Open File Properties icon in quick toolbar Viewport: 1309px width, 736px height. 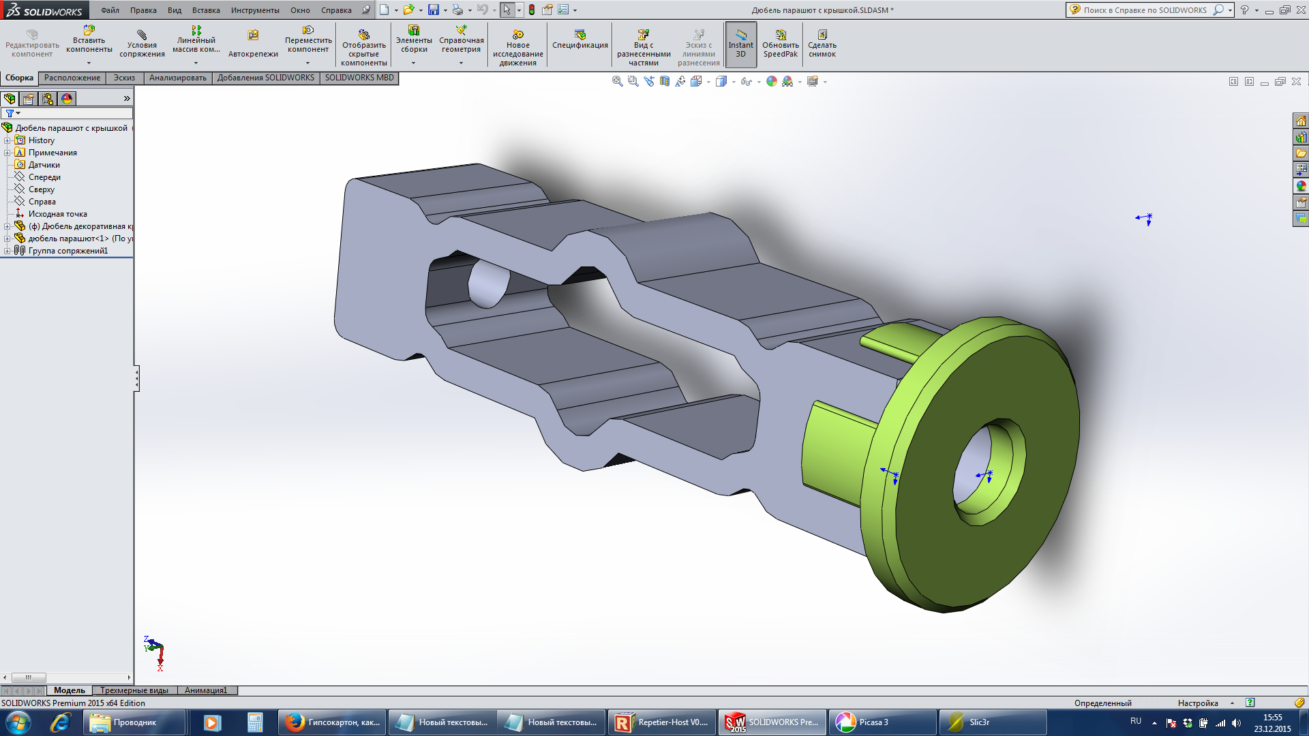tap(547, 10)
